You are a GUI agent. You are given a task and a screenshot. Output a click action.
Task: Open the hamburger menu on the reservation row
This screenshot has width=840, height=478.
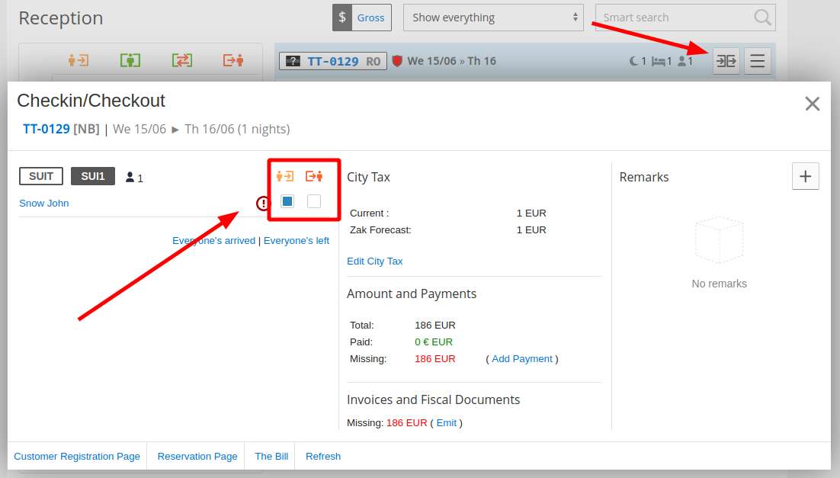point(757,61)
